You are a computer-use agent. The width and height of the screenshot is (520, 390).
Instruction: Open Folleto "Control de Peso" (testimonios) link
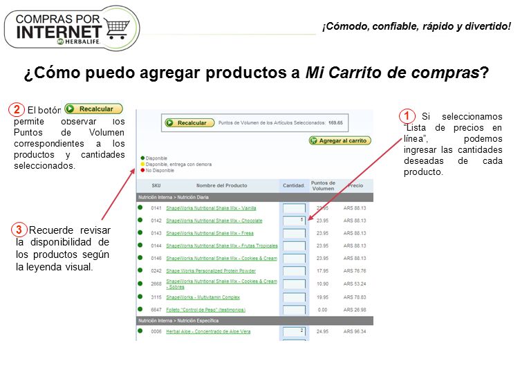pos(205,310)
